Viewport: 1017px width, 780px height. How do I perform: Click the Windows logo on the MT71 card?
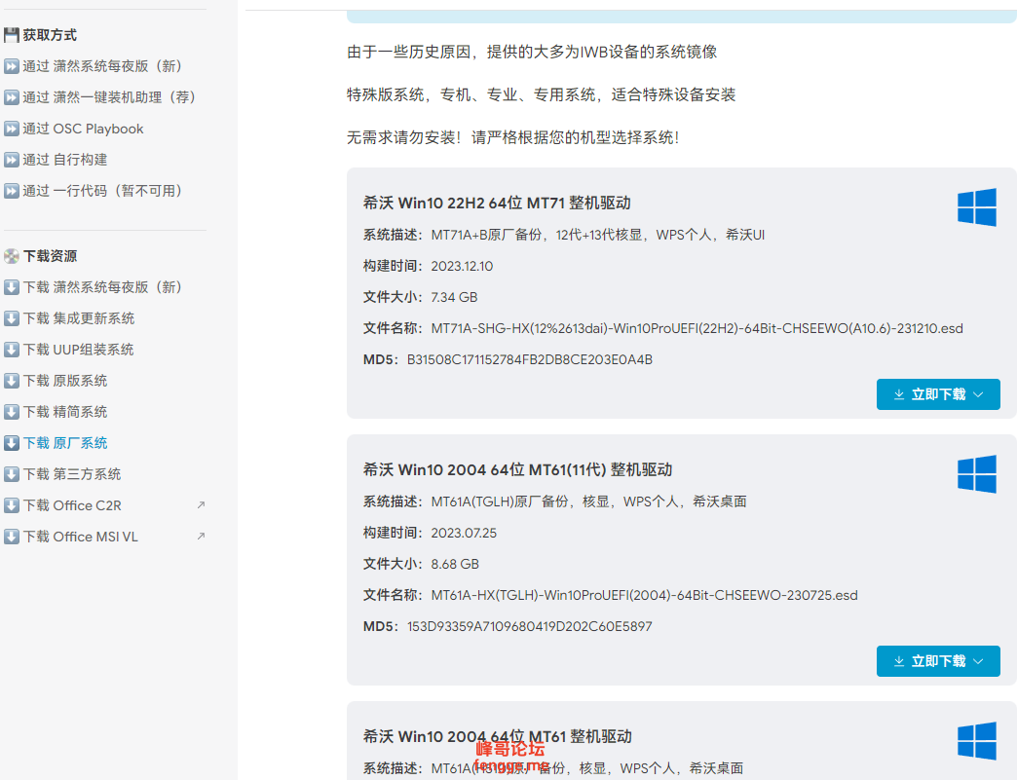pyautogui.click(x=977, y=207)
